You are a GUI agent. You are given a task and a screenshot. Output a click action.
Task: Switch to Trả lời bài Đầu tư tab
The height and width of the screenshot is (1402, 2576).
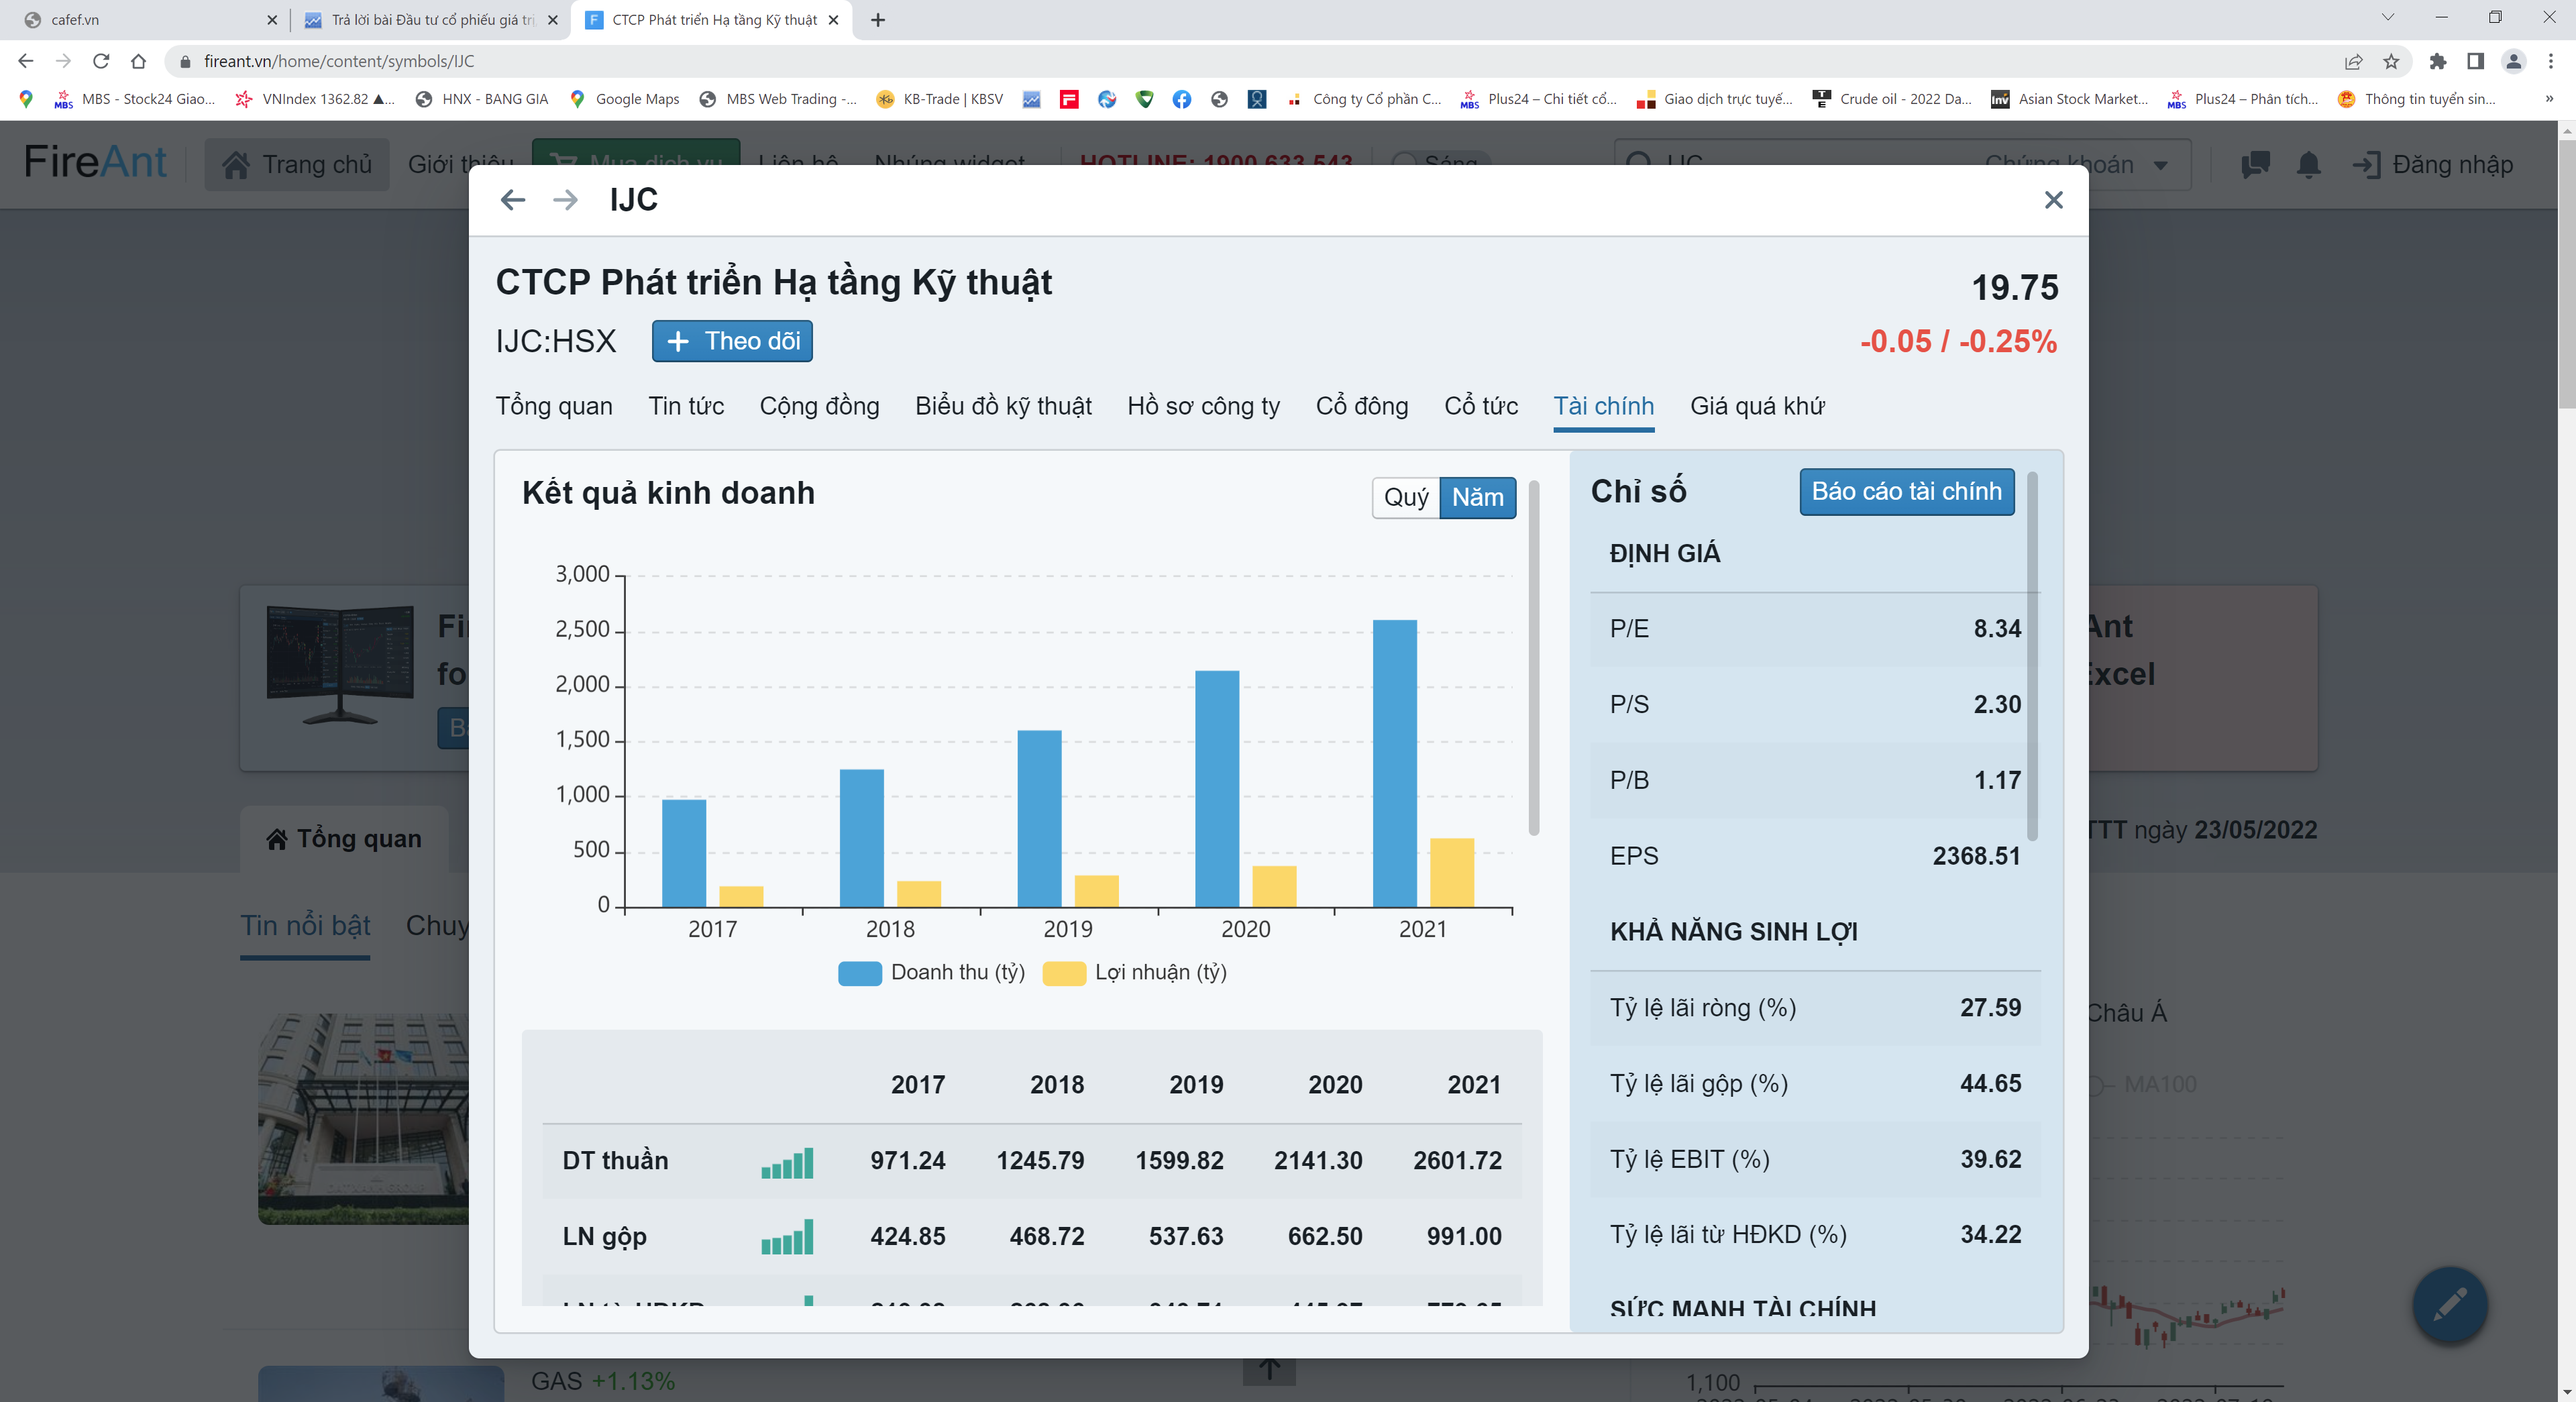(432, 20)
